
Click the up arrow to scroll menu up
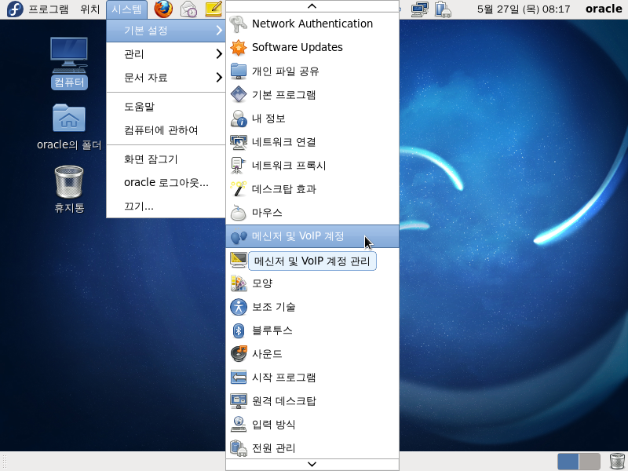[312, 6]
